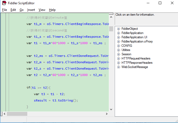Click the 'var t3 = t1 - t2;' line

coord(49,94)
